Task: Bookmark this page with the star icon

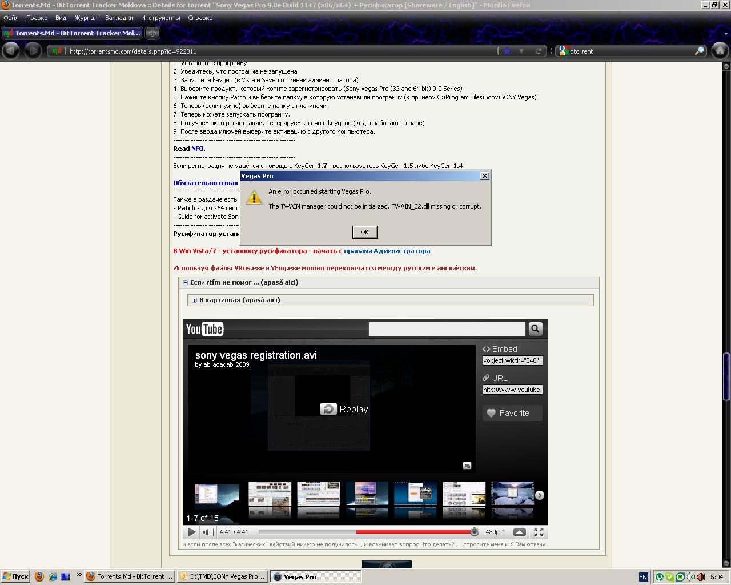Action: [507, 51]
